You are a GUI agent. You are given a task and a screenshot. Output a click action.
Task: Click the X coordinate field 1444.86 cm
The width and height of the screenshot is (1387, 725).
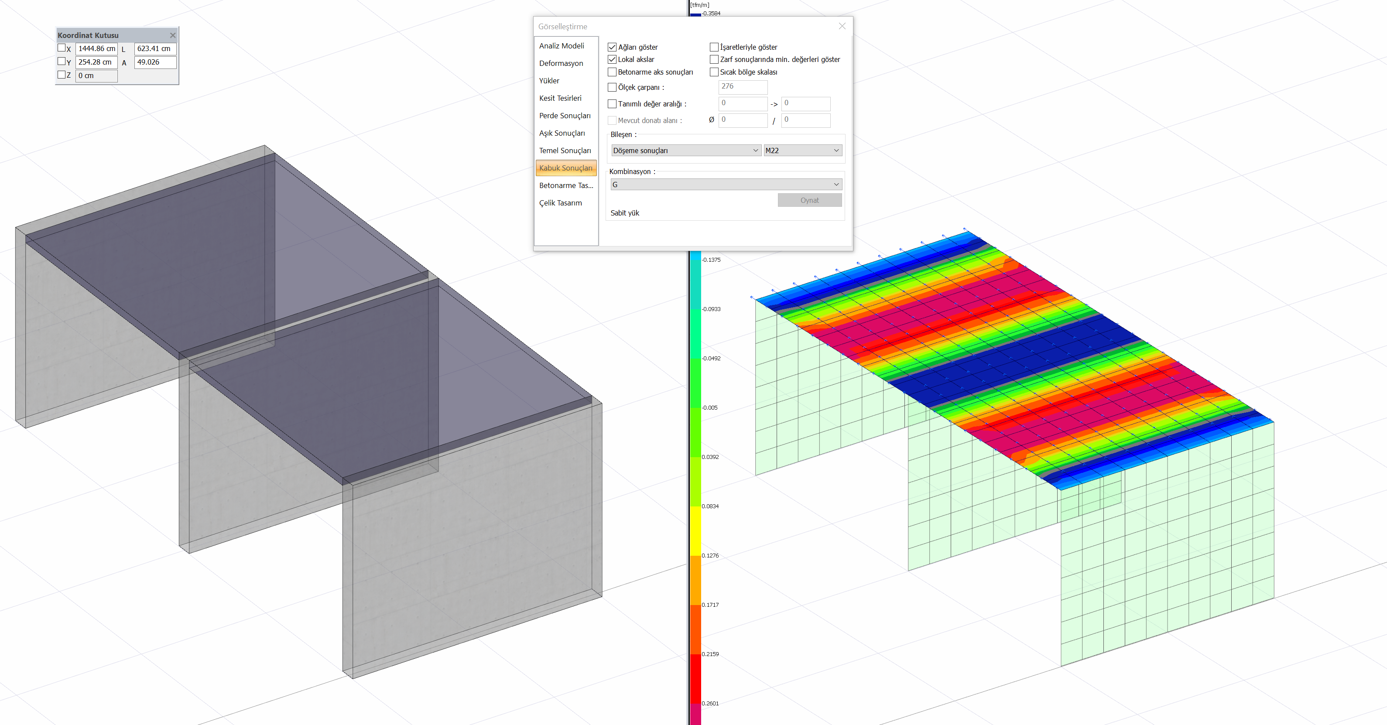pos(97,48)
